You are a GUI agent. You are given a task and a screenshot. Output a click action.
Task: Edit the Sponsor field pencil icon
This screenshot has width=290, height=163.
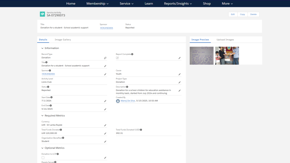tap(105, 74)
